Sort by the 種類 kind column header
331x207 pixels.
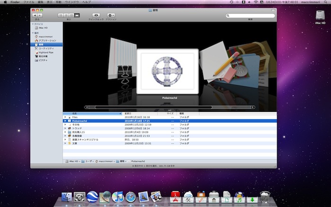pos(182,113)
